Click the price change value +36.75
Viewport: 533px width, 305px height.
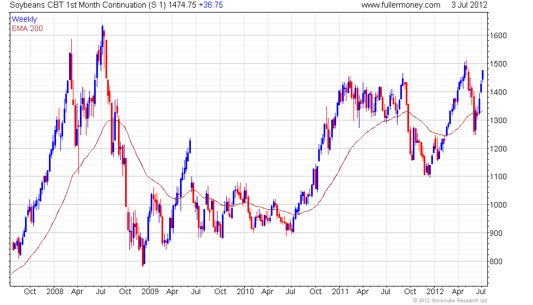(211, 5)
